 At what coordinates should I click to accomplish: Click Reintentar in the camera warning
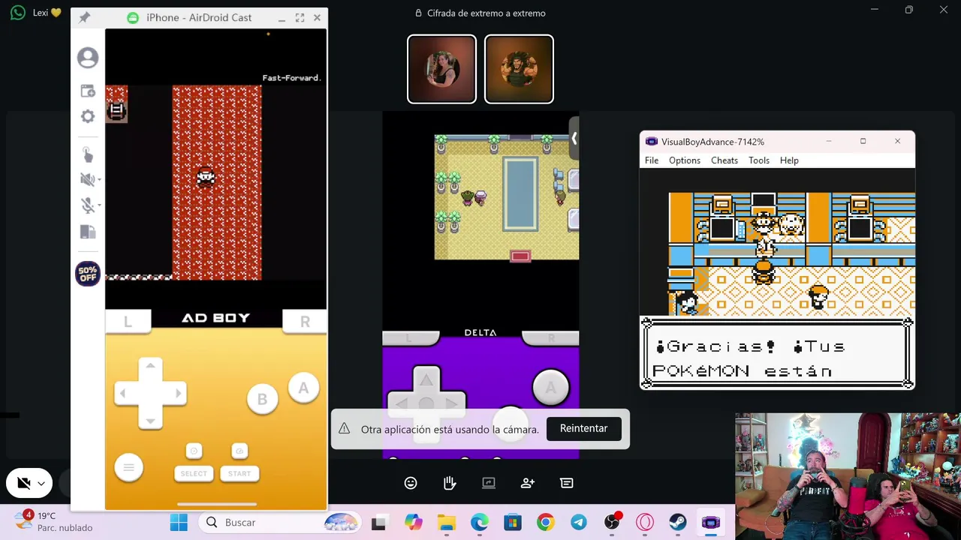tap(583, 428)
